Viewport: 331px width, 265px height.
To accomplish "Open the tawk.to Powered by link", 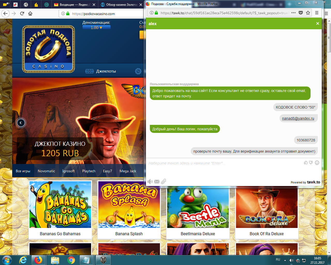I will [305, 182].
